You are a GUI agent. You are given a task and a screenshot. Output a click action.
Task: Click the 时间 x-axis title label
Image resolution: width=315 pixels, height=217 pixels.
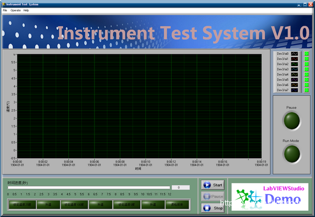pos(138,169)
